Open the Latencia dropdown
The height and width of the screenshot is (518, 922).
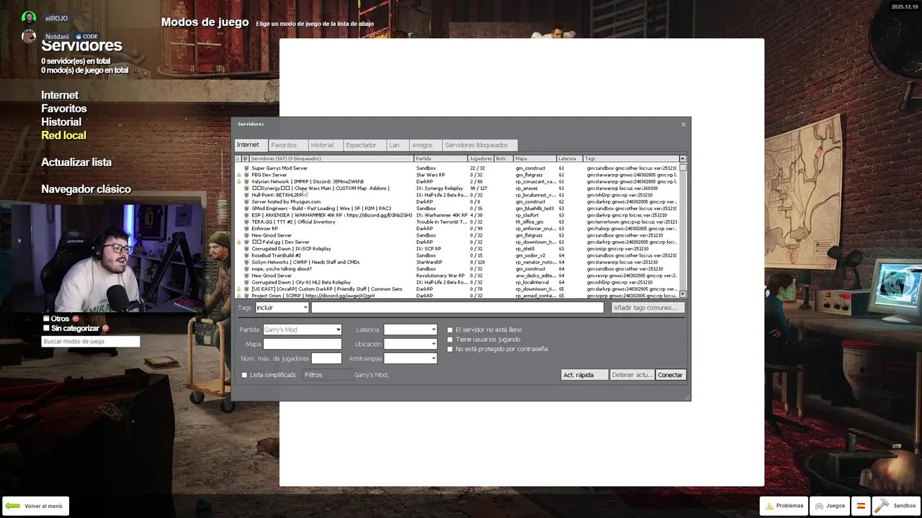411,330
